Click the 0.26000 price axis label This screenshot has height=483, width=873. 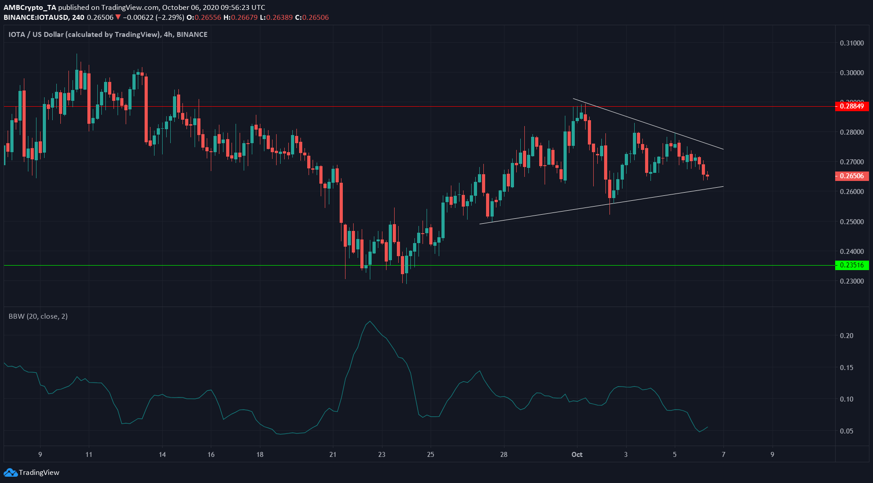[x=852, y=192]
